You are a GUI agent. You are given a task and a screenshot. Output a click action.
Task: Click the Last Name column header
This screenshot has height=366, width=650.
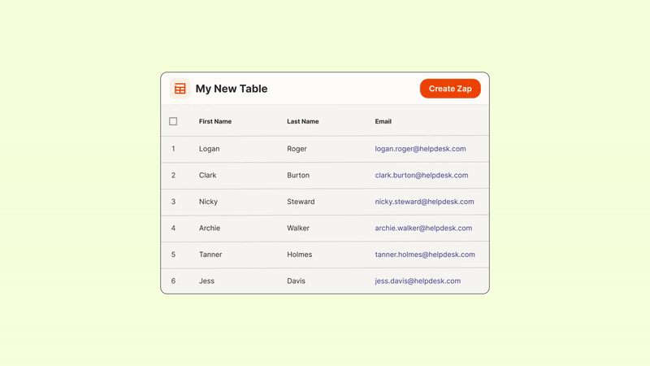(x=302, y=121)
